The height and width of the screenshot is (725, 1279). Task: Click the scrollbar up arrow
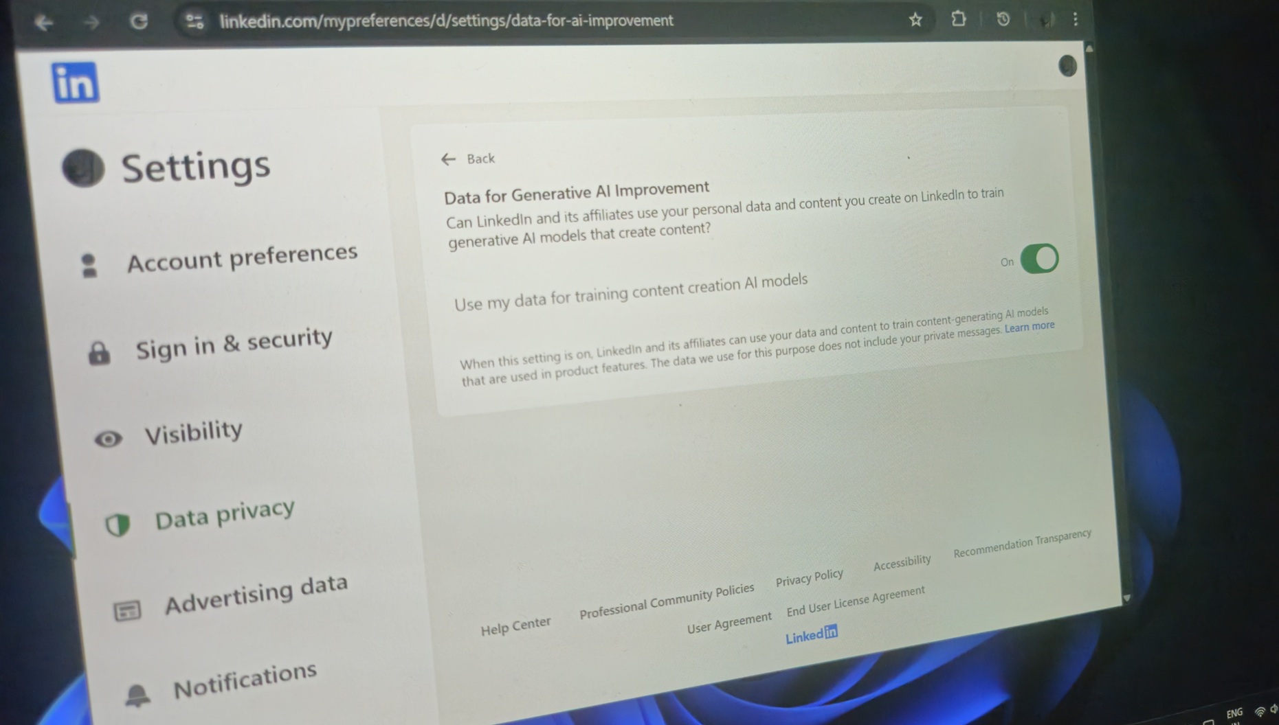(x=1089, y=49)
